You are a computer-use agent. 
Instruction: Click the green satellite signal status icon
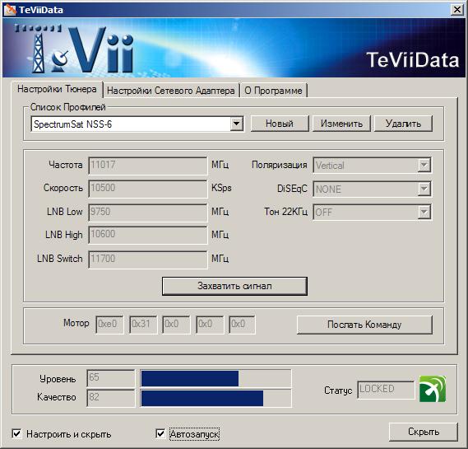(x=433, y=389)
